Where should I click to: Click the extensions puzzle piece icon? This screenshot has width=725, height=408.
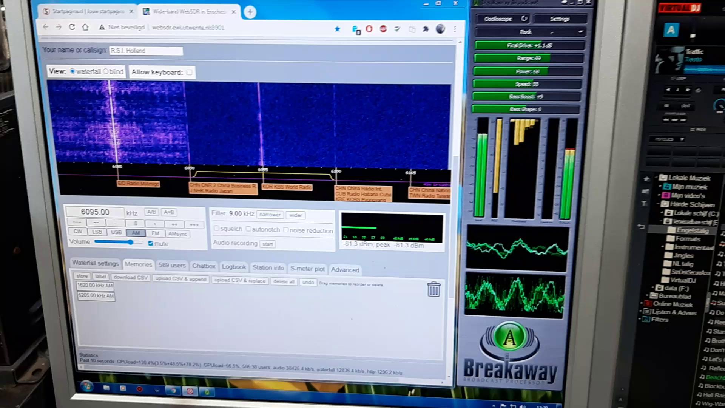coord(426,29)
